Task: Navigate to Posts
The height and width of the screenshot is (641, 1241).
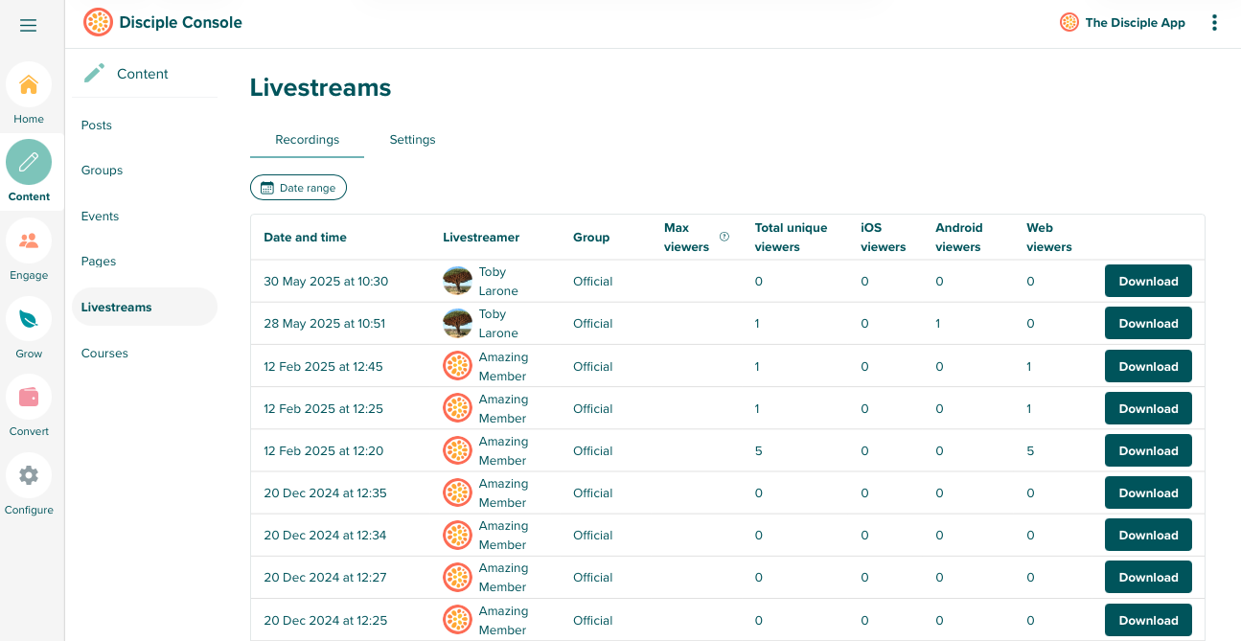Action: pos(96,125)
